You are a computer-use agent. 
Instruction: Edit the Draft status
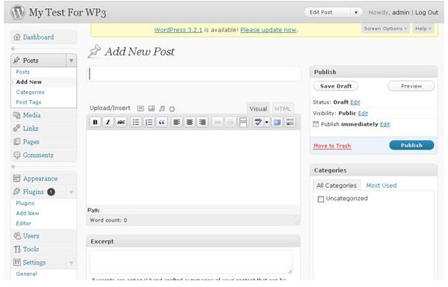pyautogui.click(x=355, y=102)
